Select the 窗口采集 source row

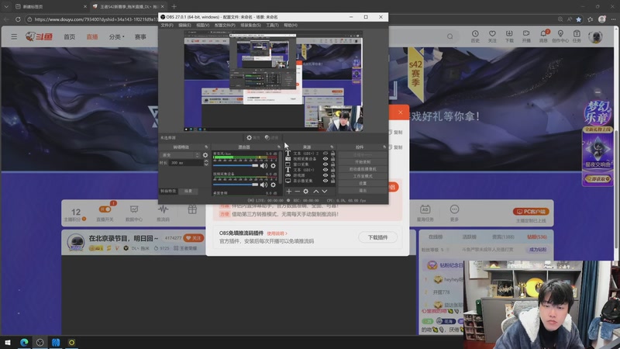click(x=310, y=164)
